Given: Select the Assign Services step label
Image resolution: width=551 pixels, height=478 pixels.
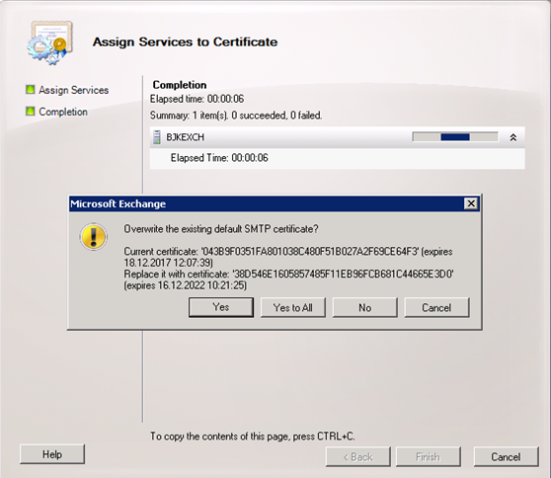Looking at the screenshot, I should click(x=73, y=90).
